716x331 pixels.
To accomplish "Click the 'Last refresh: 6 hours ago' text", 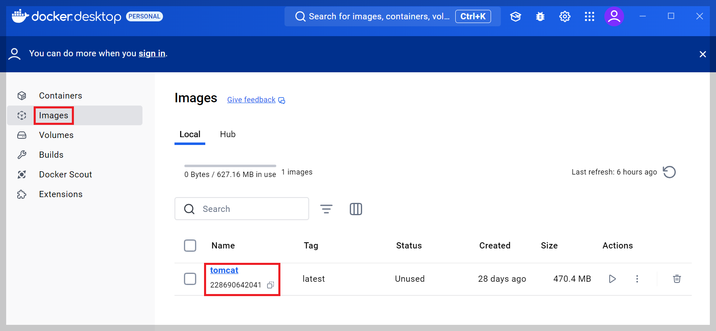I will tap(614, 172).
